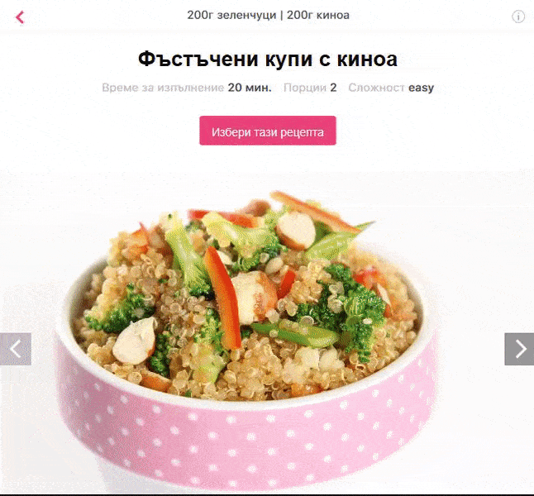Click the pink polka-dot bowl side
This screenshot has width=534, height=496.
pyautogui.click(x=246, y=443)
